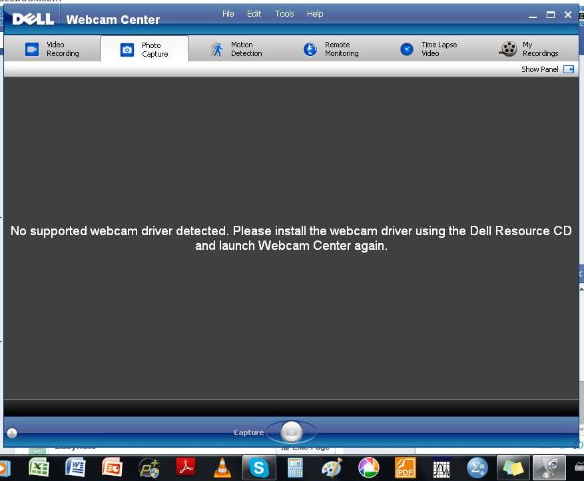584x481 pixels.
Task: Select the Photo Capture tab
Action: tap(145, 49)
